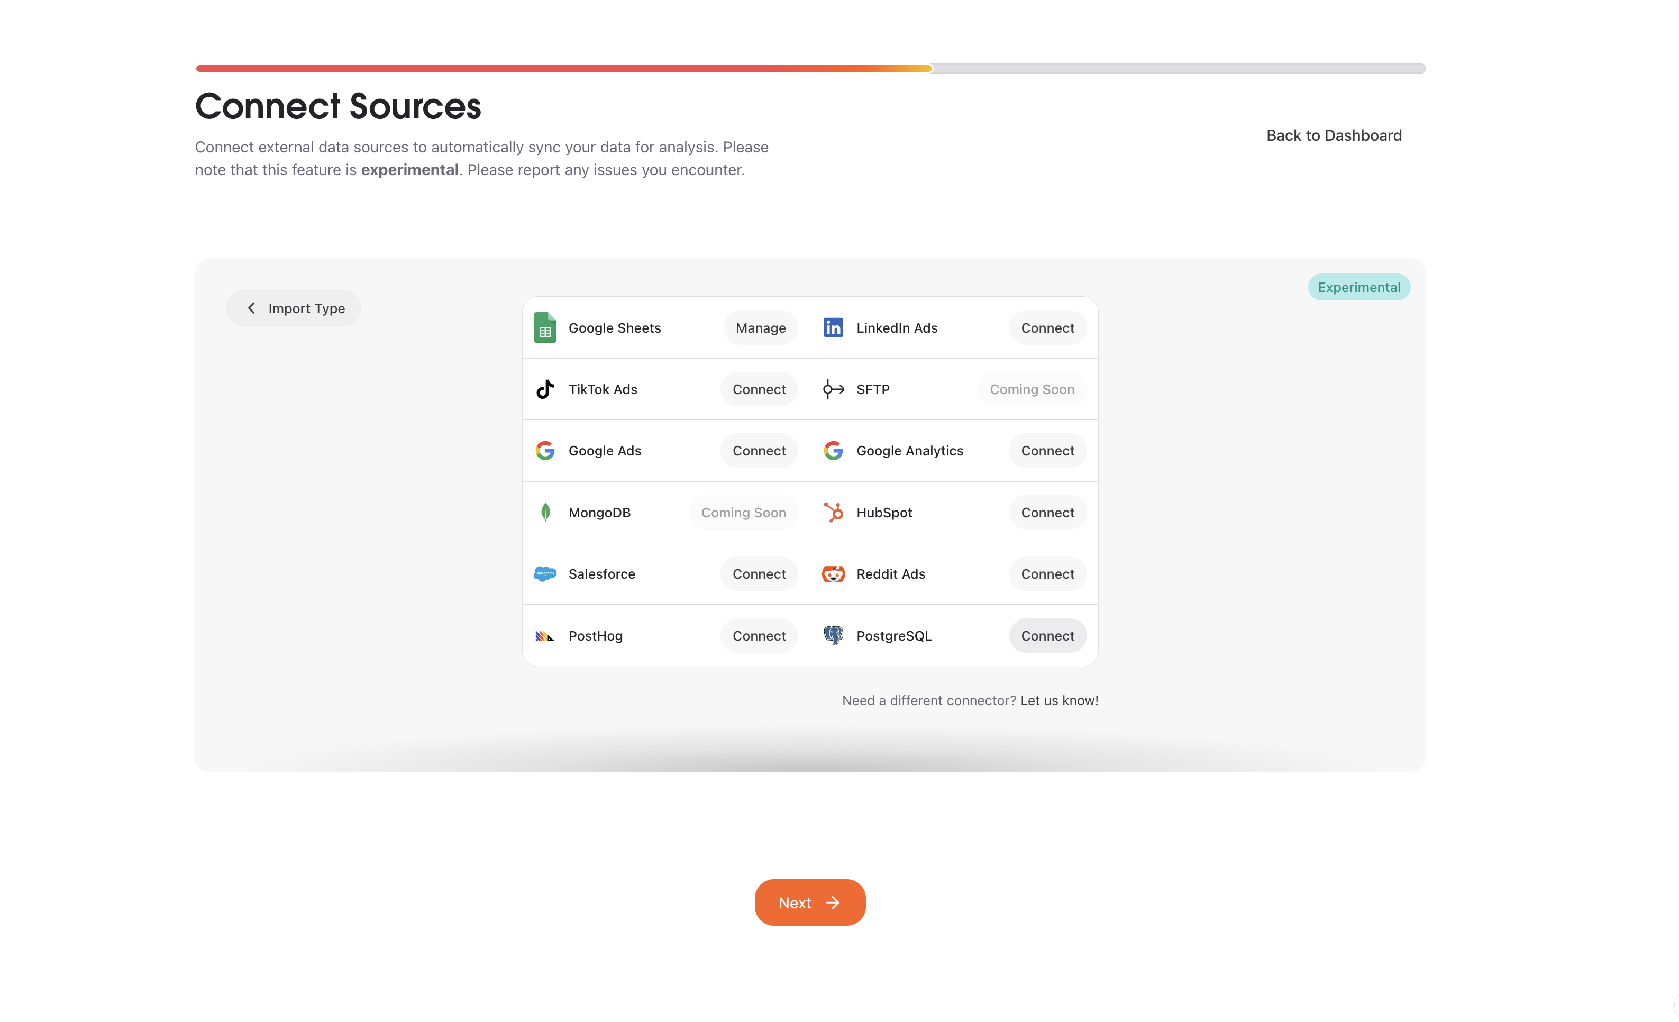Click the MongoDB leaf icon
Screen dimensions: 1679x1022
[x=545, y=513]
